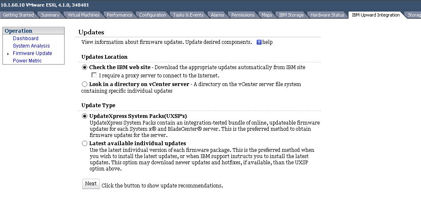Open Power Metric in the sidebar

(x=27, y=61)
